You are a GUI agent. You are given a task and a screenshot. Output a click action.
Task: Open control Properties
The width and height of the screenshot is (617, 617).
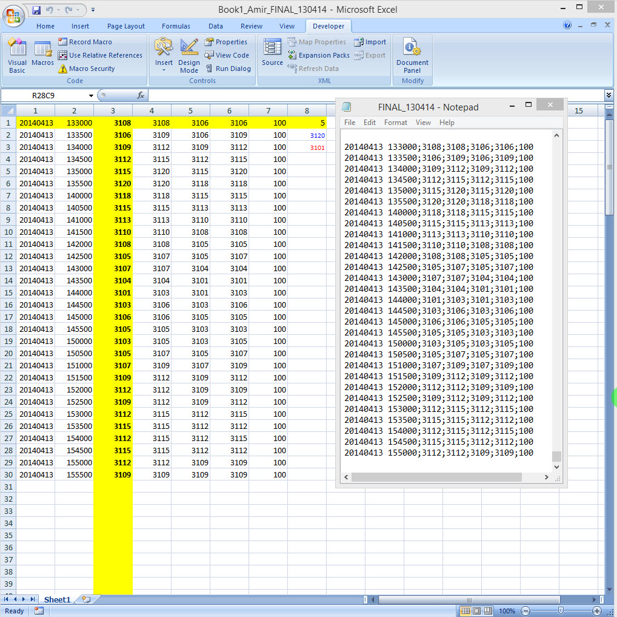(226, 42)
